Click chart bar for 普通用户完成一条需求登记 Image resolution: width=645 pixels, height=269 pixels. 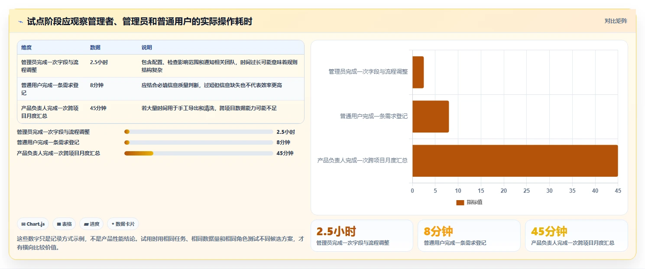click(431, 117)
